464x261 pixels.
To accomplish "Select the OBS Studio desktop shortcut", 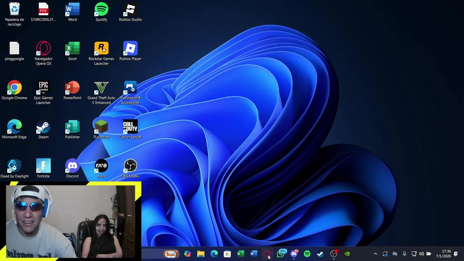I will [130, 169].
